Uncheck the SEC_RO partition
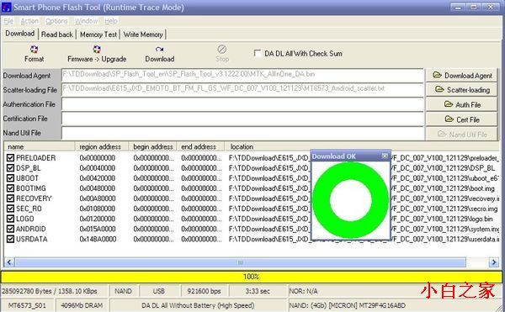This screenshot has width=505, height=312. [10, 209]
